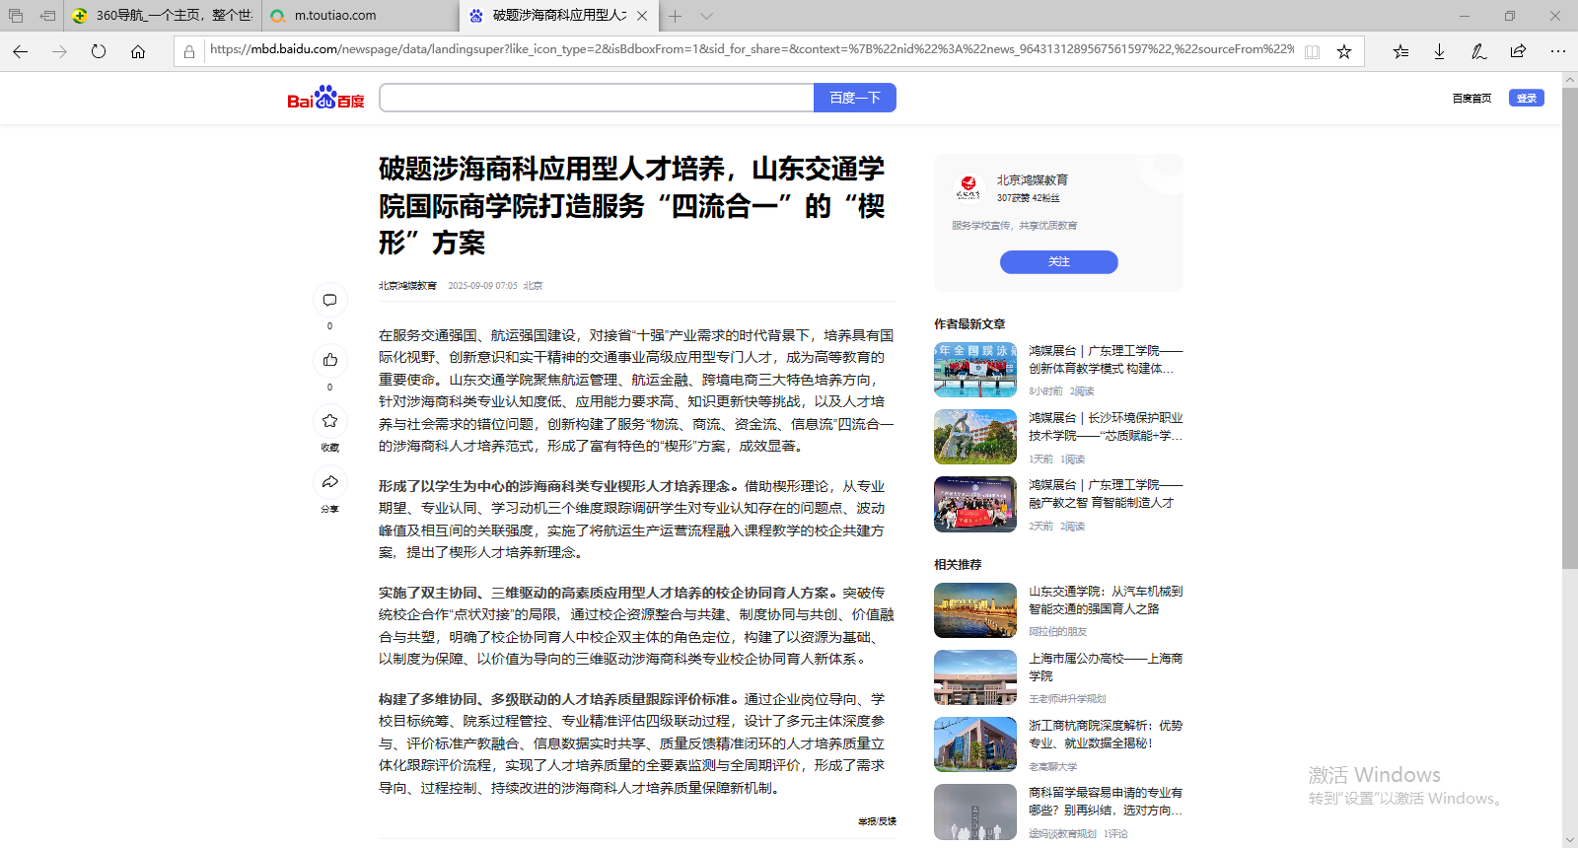
Task: Like the article with thumbs-up icon
Action: [329, 360]
